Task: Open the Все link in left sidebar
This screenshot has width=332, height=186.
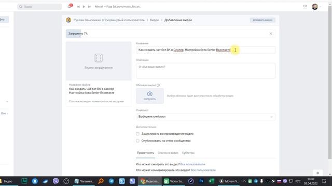Action: (x=5, y=114)
